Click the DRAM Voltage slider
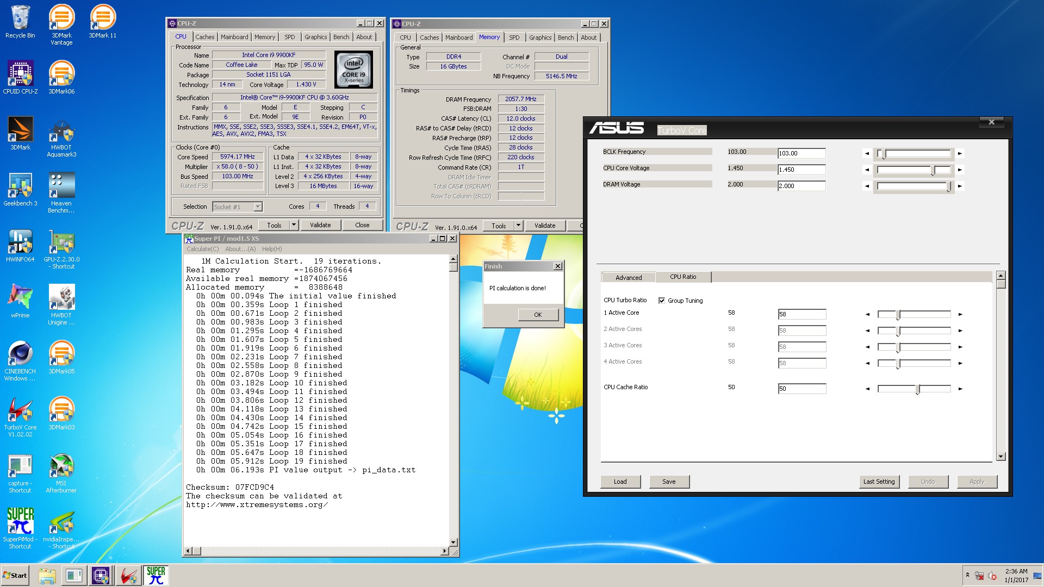1044x587 pixels. [x=914, y=186]
